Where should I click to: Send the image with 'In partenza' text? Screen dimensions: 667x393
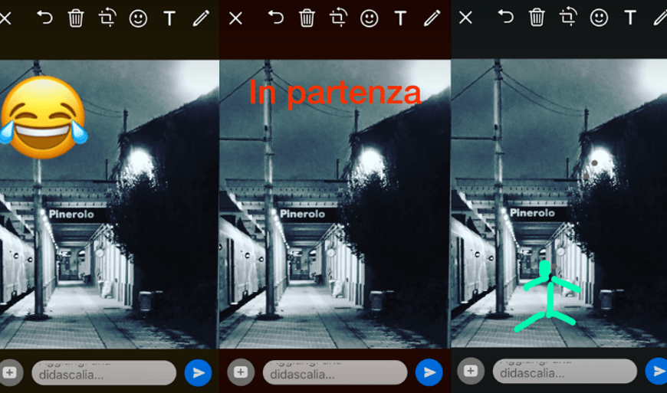[x=429, y=372]
